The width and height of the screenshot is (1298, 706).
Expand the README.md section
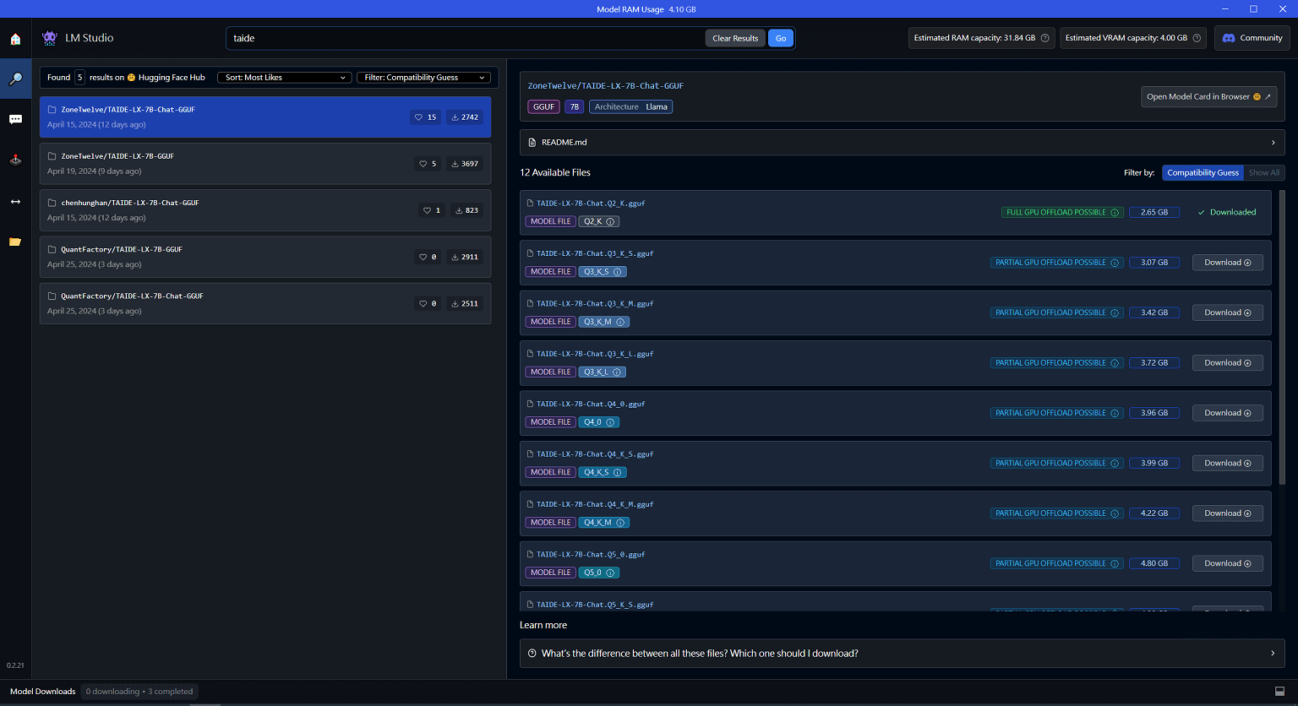[902, 143]
